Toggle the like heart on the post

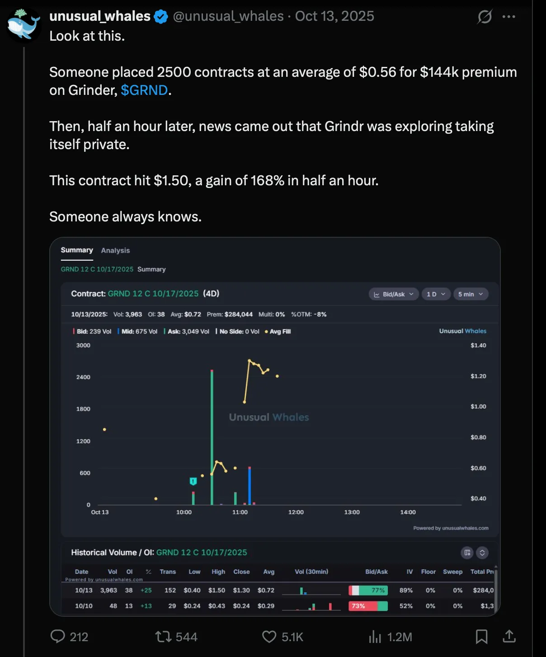coord(269,636)
